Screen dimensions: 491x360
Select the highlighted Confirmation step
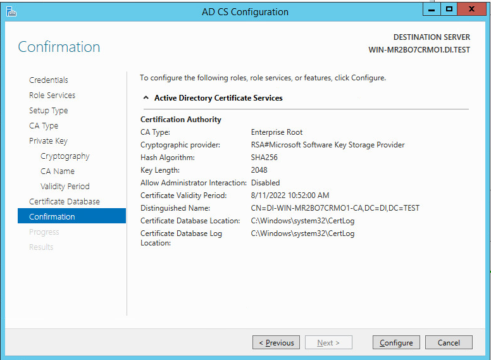[x=52, y=217]
